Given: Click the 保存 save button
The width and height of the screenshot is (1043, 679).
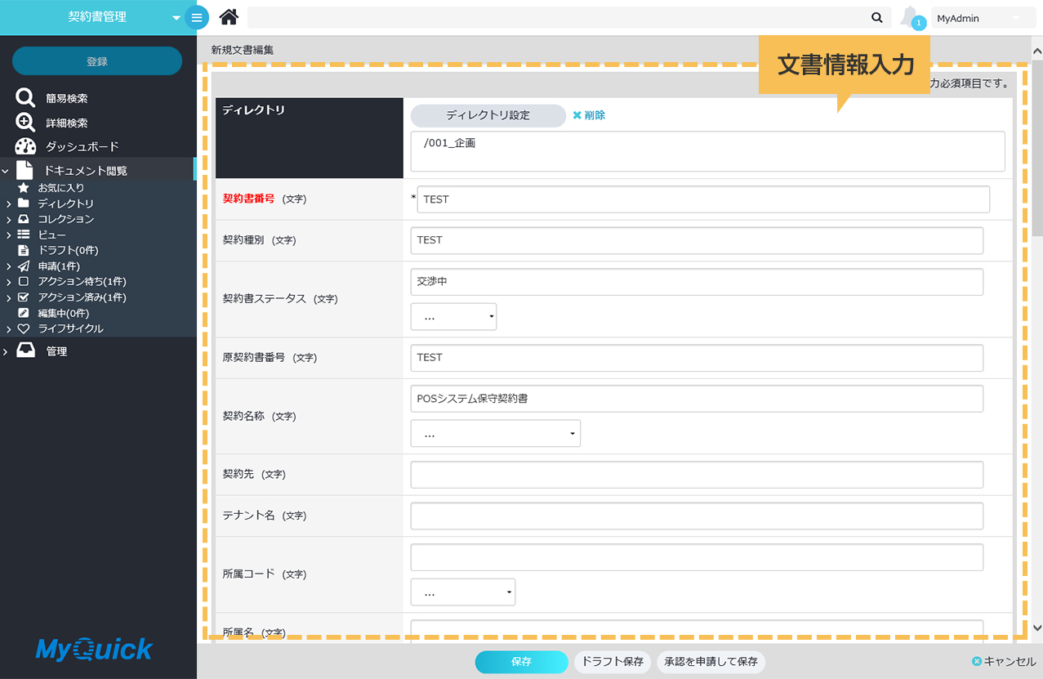Looking at the screenshot, I should pyautogui.click(x=521, y=662).
